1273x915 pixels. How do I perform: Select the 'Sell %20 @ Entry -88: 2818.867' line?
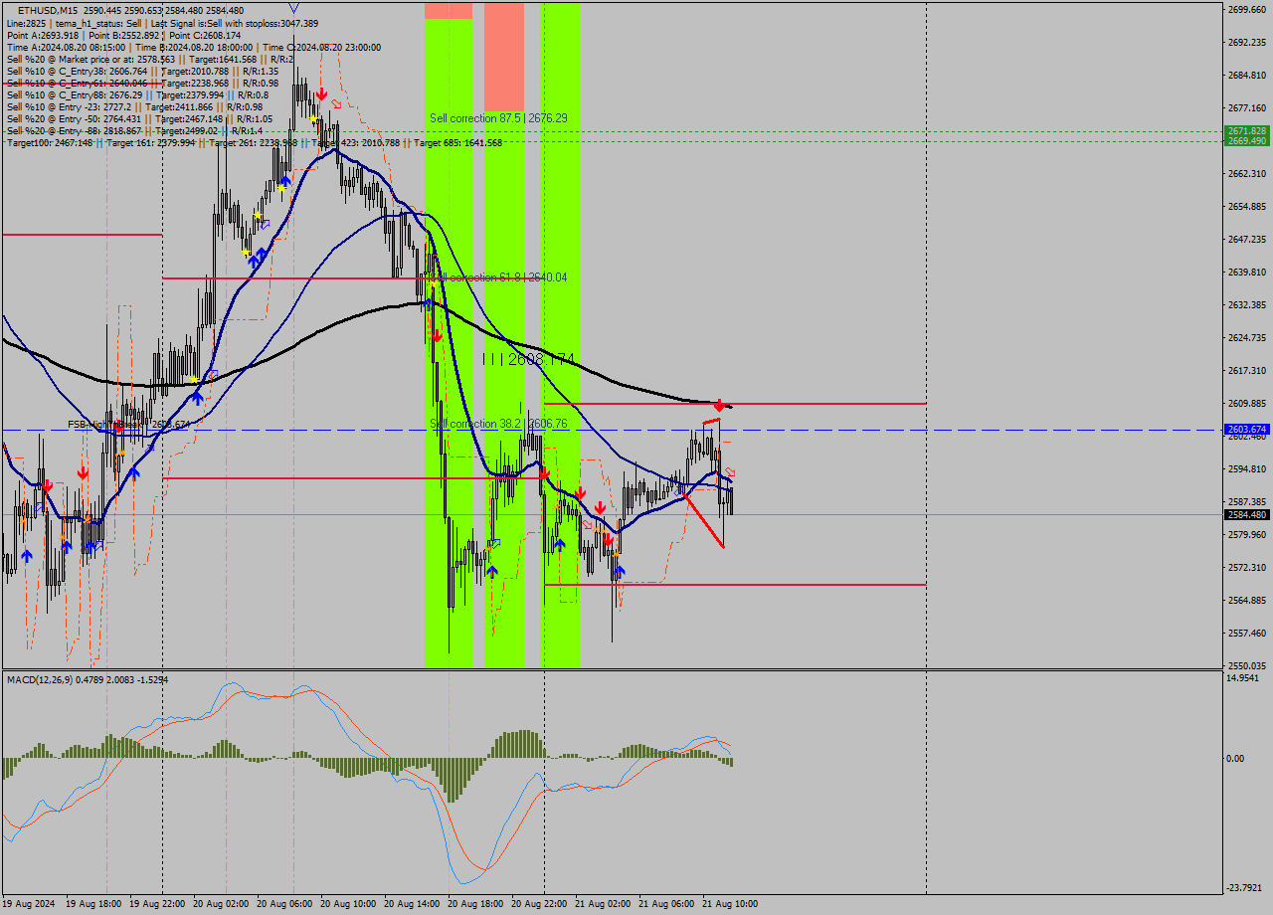click(x=134, y=130)
